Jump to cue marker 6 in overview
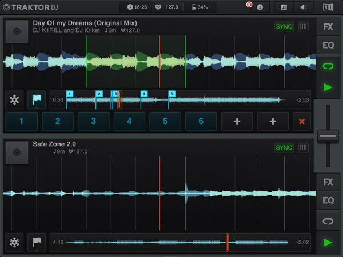 115,94
